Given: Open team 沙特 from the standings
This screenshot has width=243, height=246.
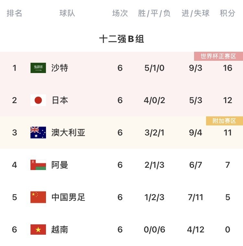Looking at the screenshot, I should coord(60,68).
